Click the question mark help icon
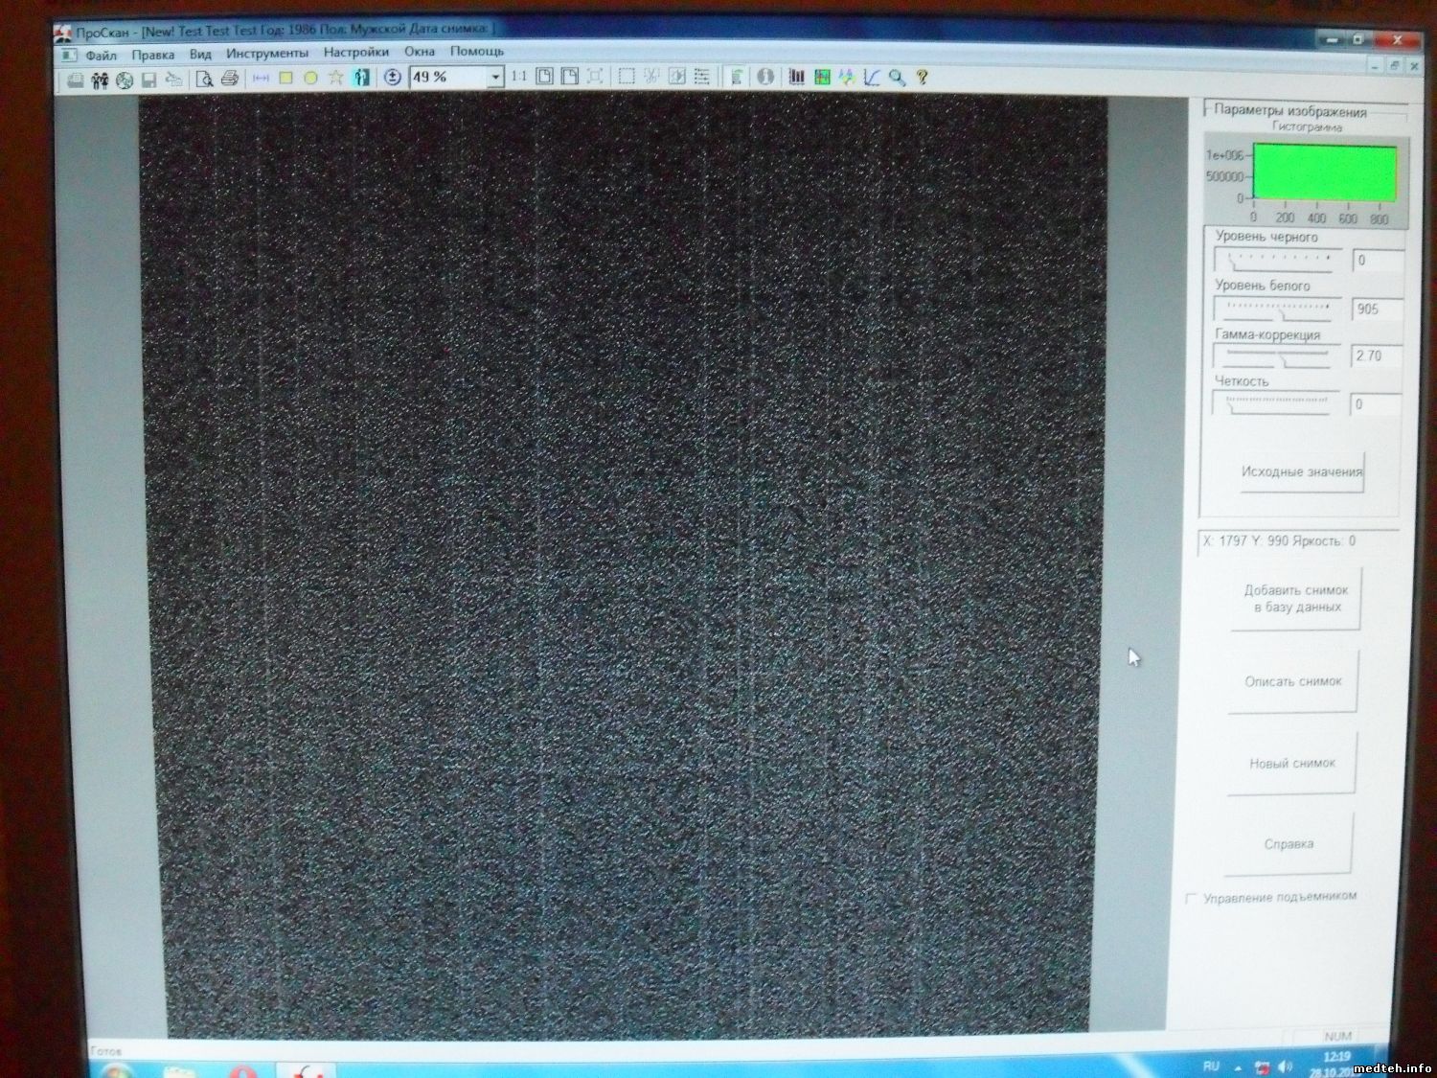Image resolution: width=1437 pixels, height=1078 pixels. click(x=922, y=78)
